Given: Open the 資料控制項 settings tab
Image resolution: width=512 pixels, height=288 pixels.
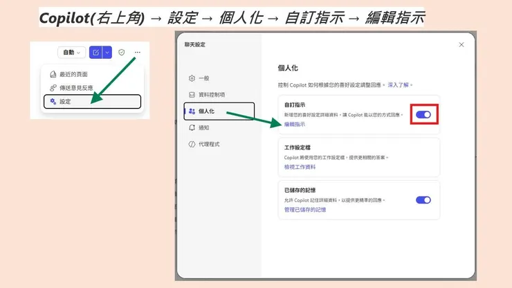Looking at the screenshot, I should [219, 94].
